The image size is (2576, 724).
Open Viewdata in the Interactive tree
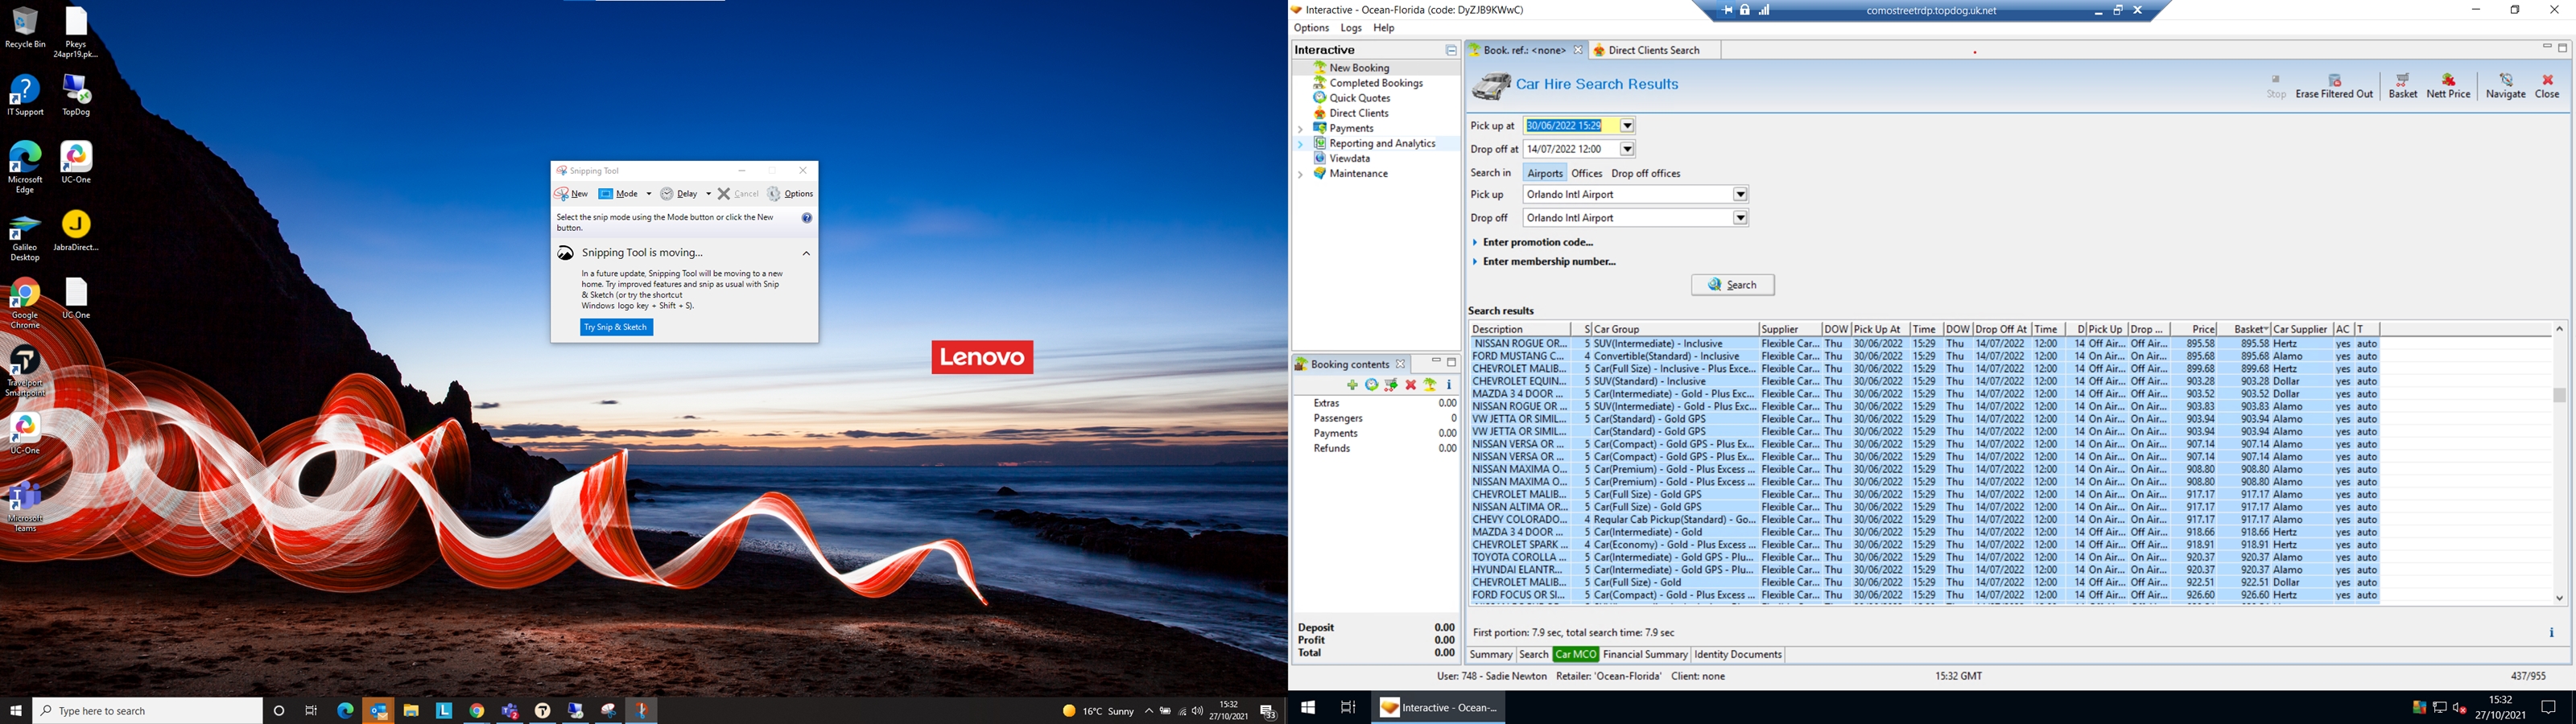1342,159
